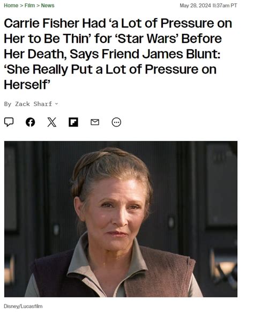
Task: Select the May 28, 2024 date stamp
Action: click(x=195, y=5)
